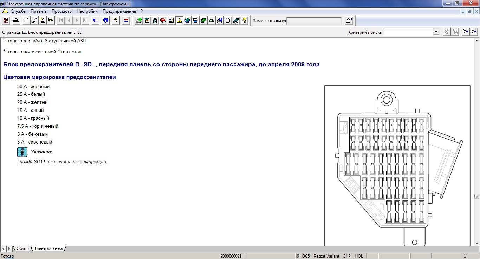Click the blue info circle toolbar icon
The height and width of the screenshot is (259, 480).
tap(105, 21)
